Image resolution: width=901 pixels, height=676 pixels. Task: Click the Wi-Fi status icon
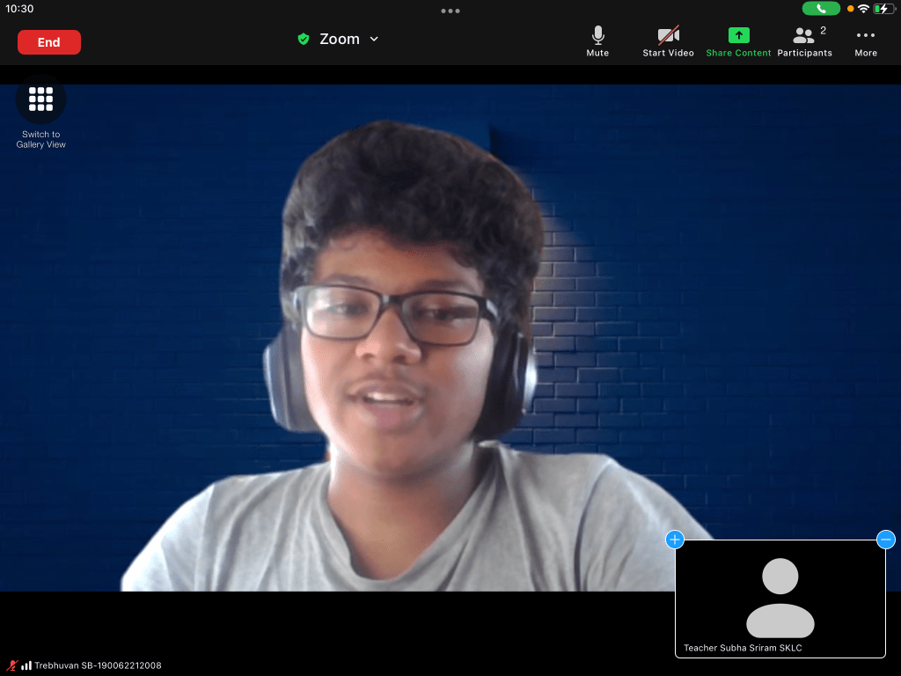coord(863,9)
